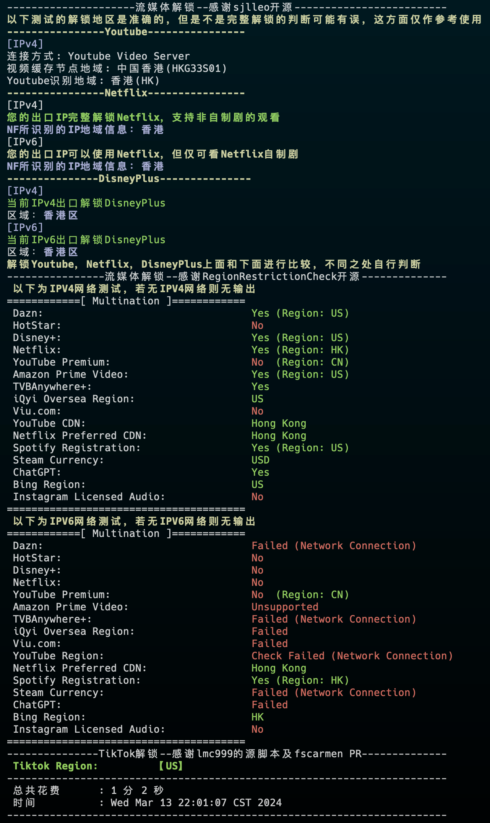Click the IPv6 Amazon Prime Video Unsupported result
The height and width of the screenshot is (823, 490).
[285, 607]
